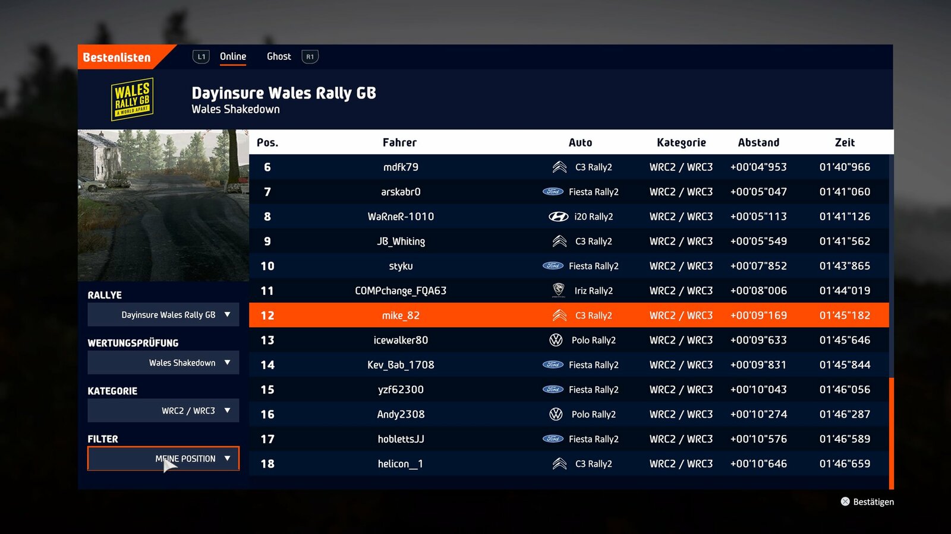Click the X button icon beside Bestätigen

point(845,501)
